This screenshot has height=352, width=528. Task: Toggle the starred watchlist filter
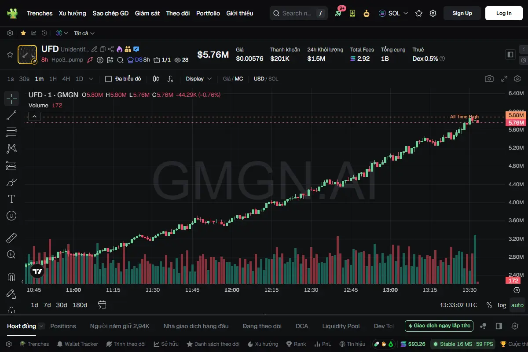[23, 33]
